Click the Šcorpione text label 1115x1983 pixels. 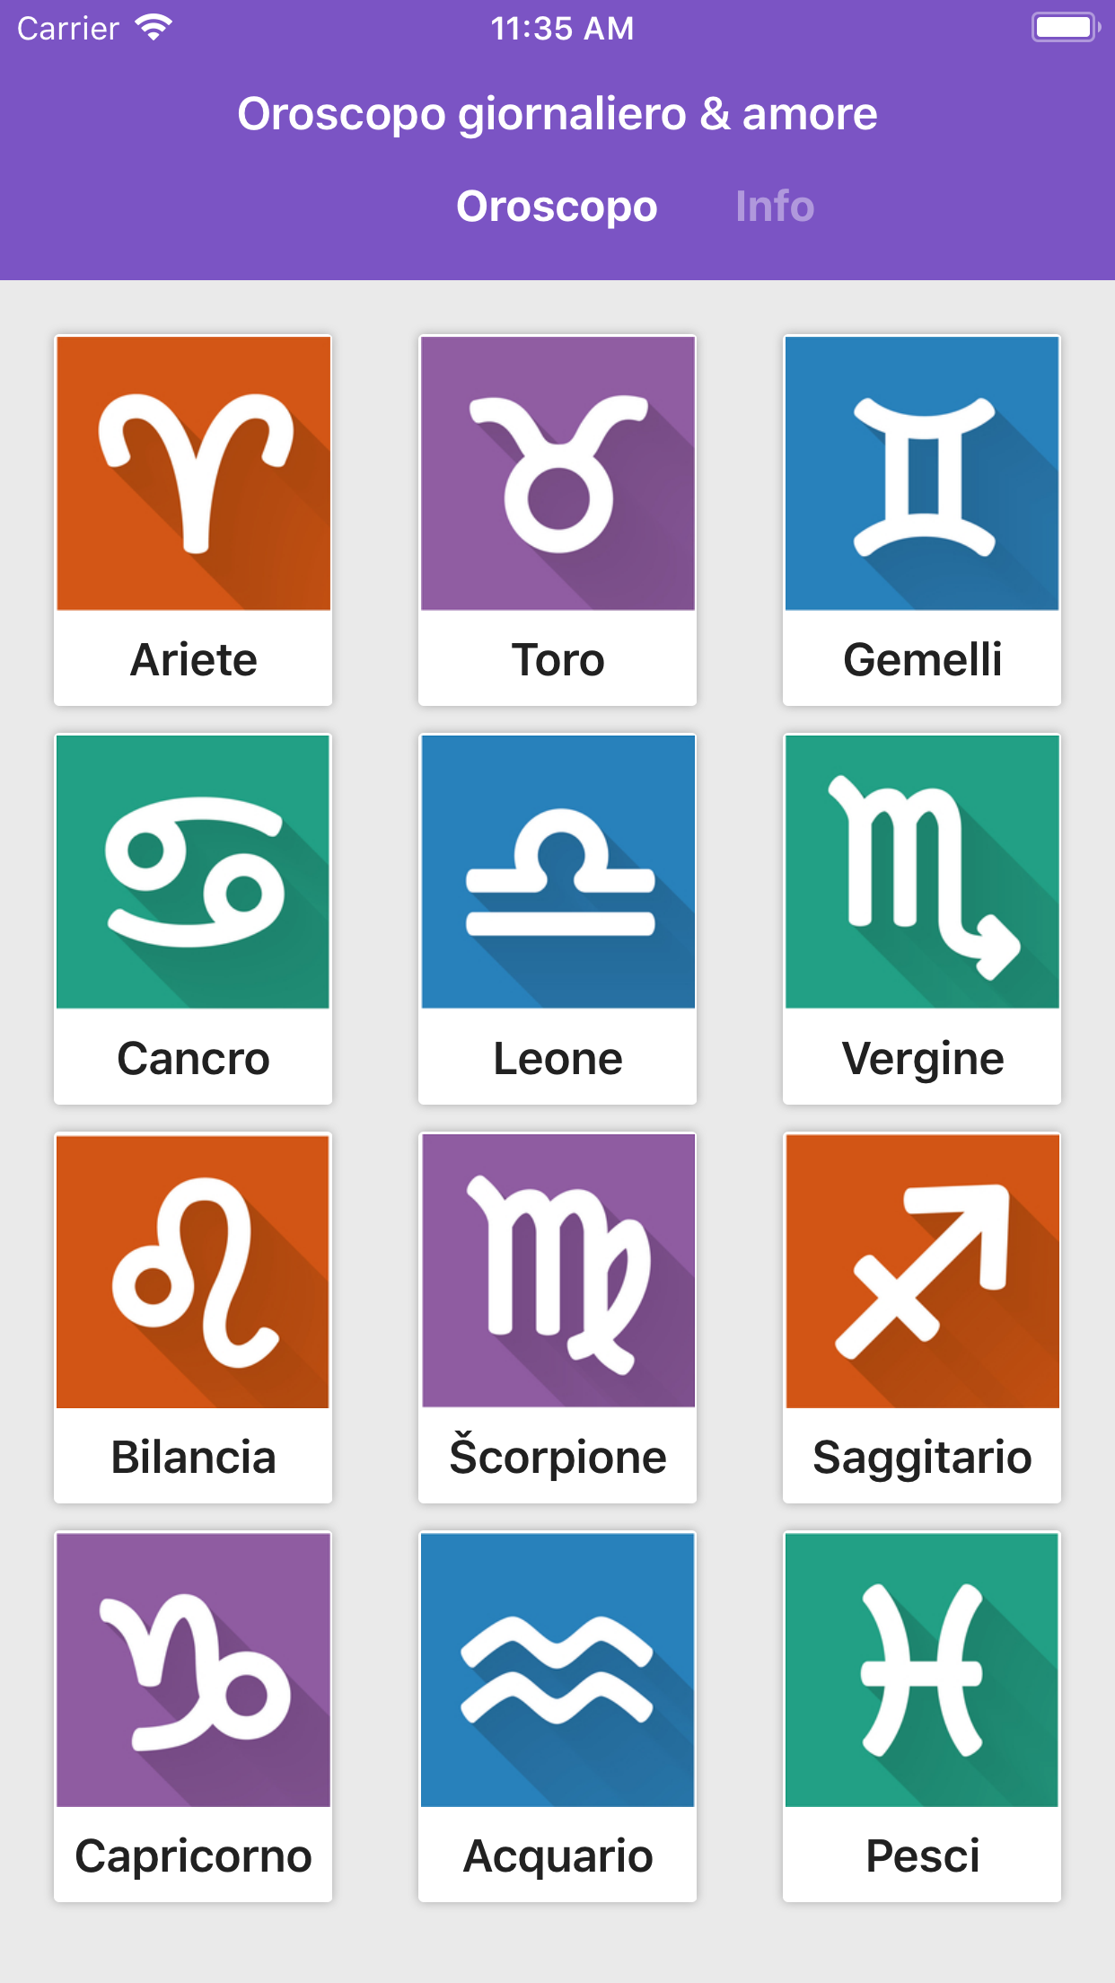(x=557, y=1457)
